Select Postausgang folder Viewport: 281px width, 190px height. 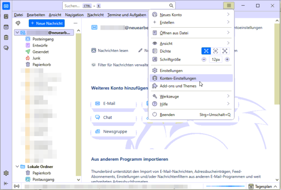click(43, 179)
